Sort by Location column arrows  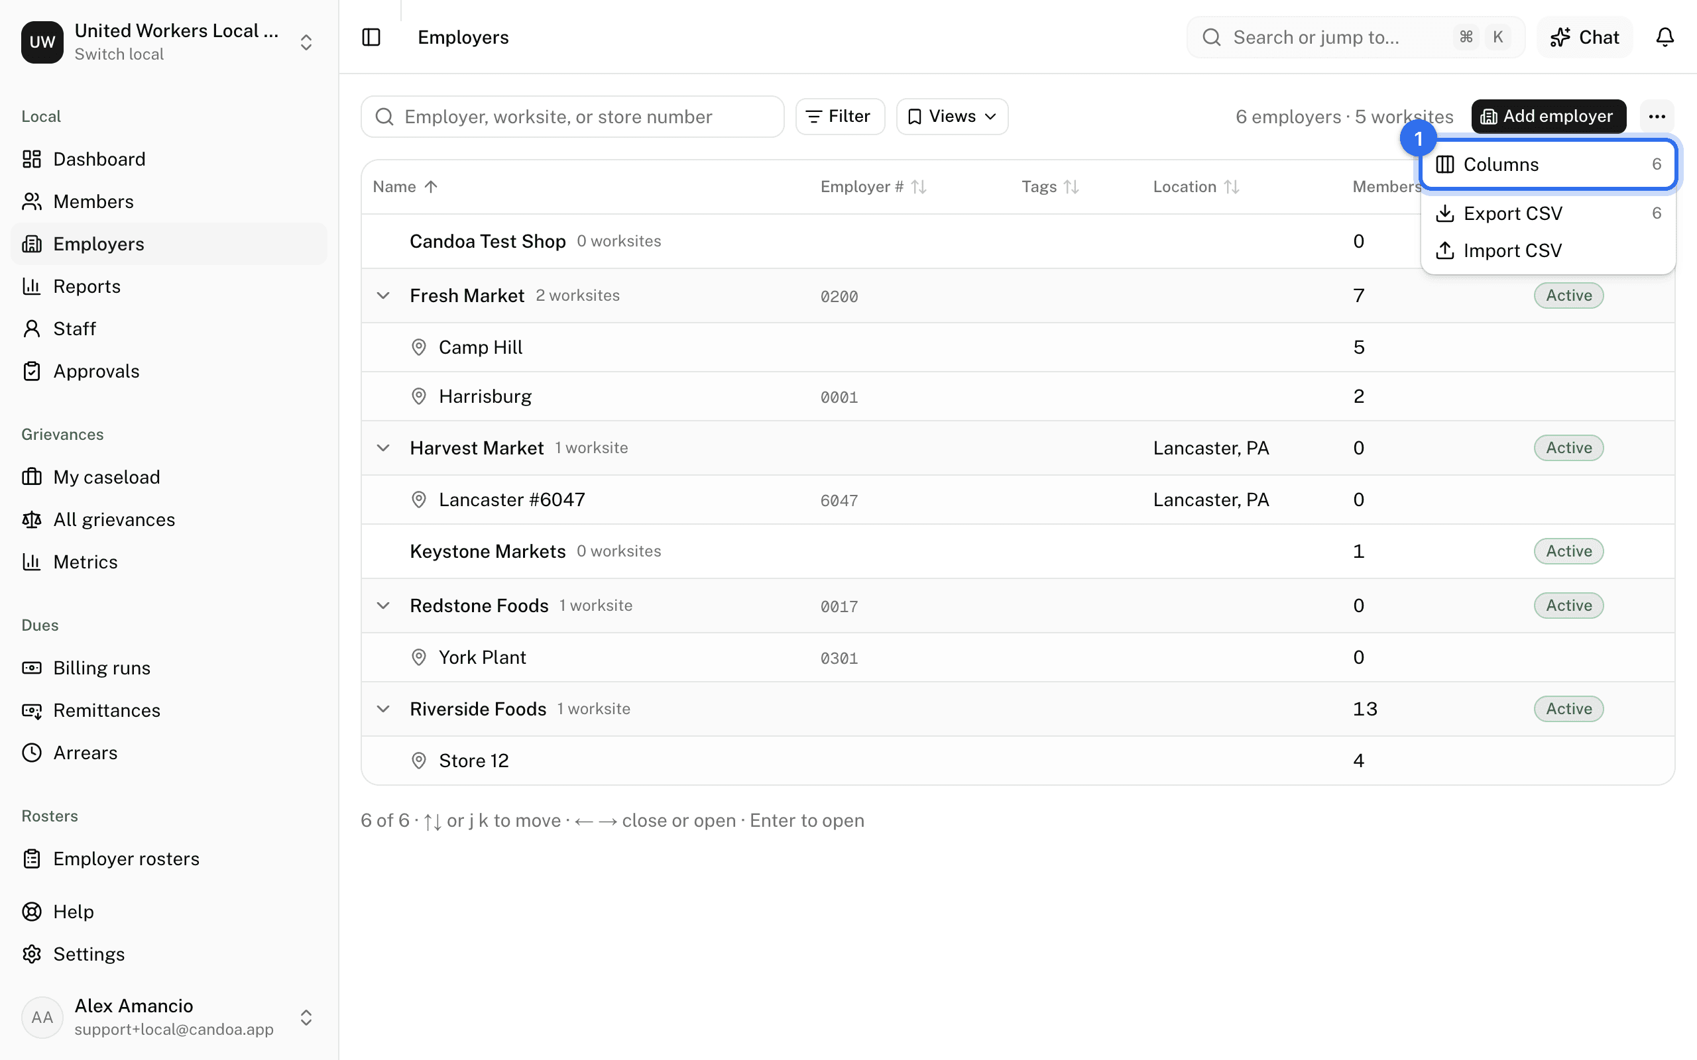(1232, 186)
